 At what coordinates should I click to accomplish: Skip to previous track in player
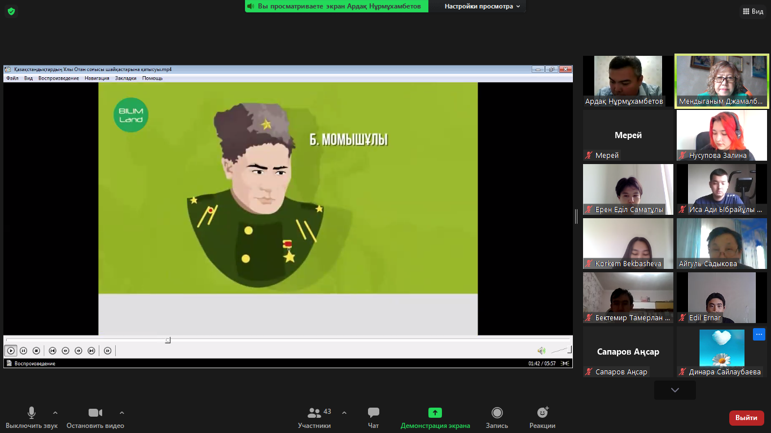[x=52, y=351]
